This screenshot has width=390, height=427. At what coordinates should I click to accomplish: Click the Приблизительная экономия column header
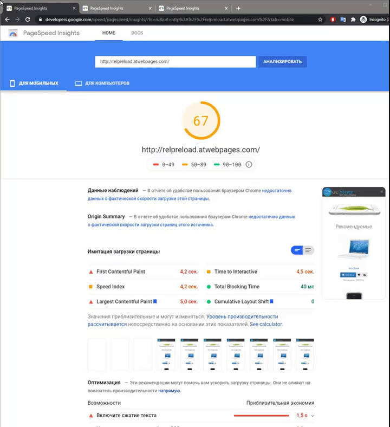tap(280, 403)
